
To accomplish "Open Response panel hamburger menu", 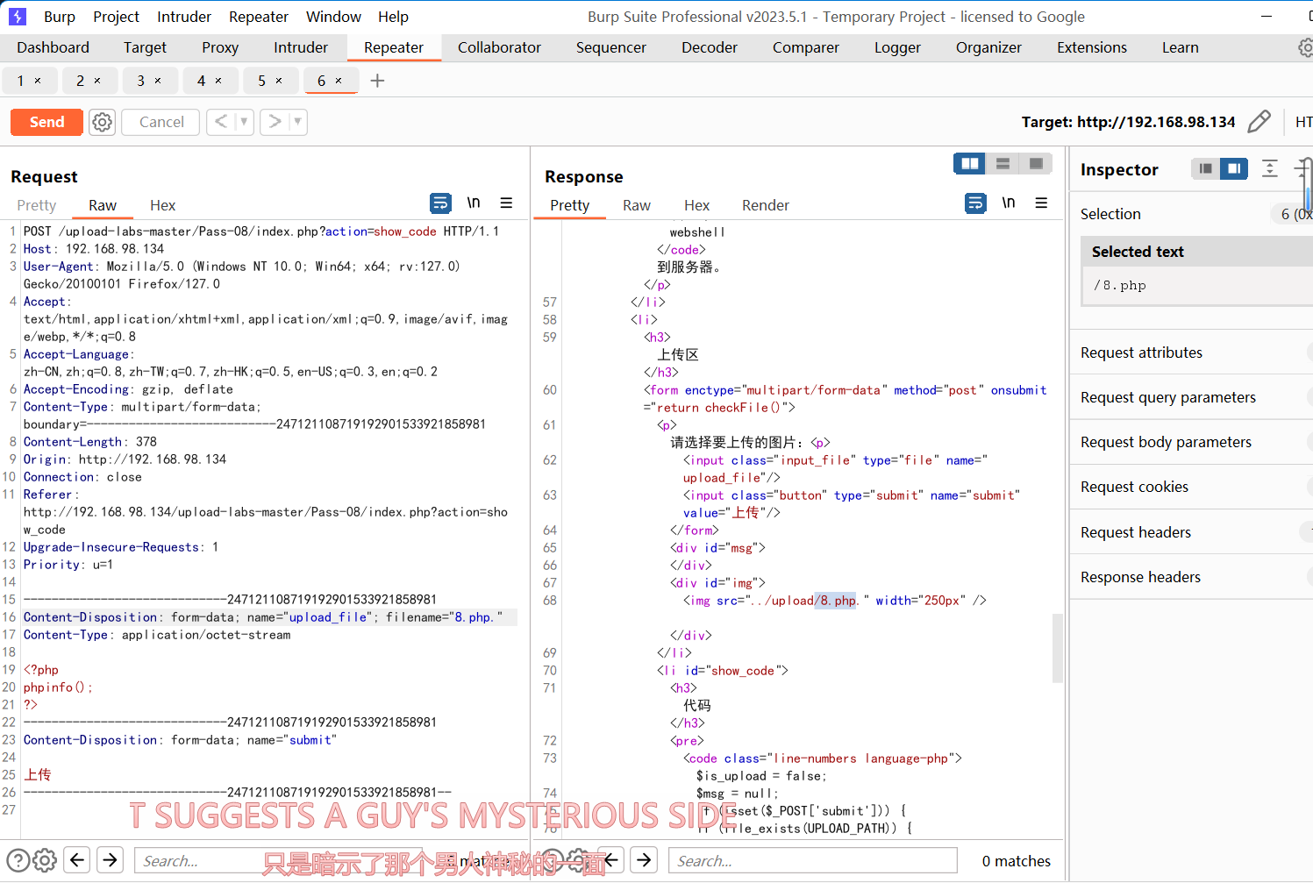I will pos(1041,203).
